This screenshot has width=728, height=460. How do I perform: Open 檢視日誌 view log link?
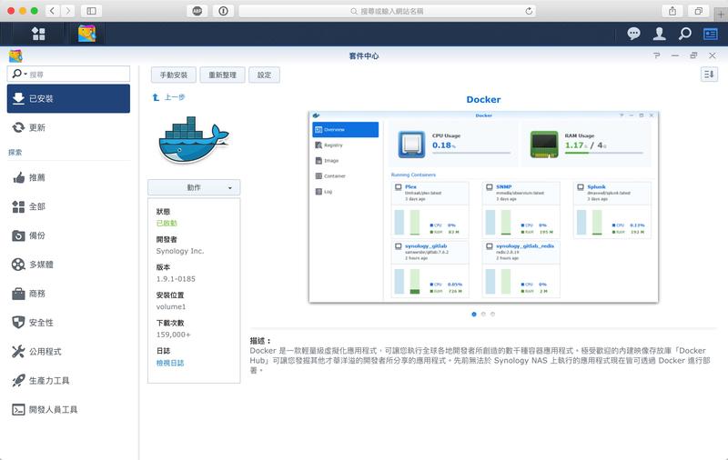(x=170, y=363)
